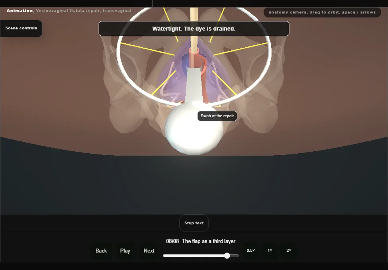Set playback speed to 1×
This screenshot has width=388, height=270.
click(x=270, y=251)
